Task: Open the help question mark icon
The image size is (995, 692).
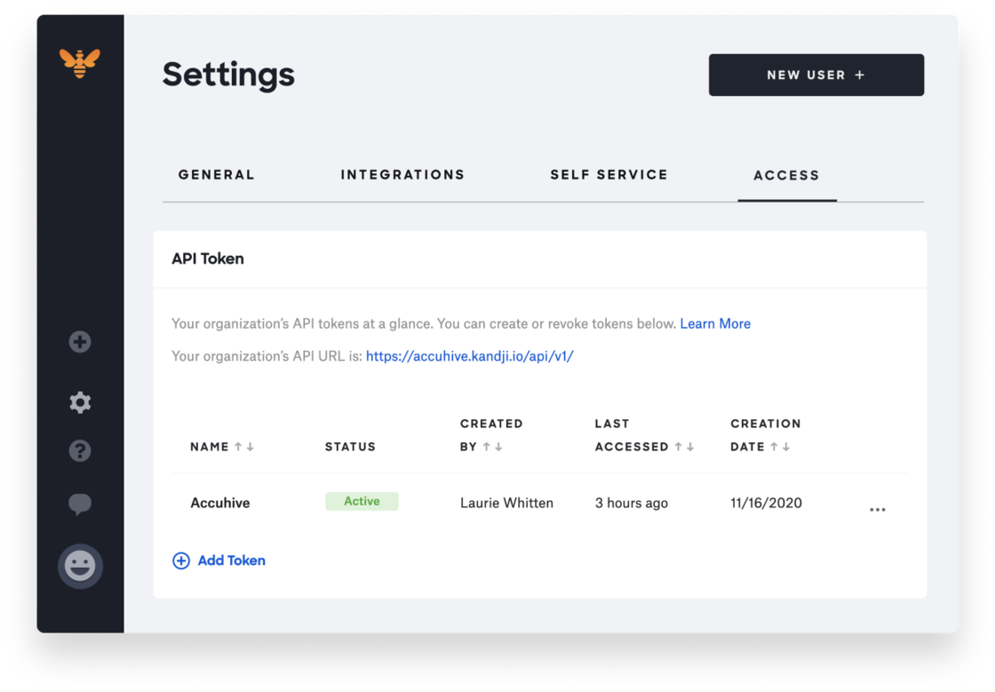Action: point(80,451)
